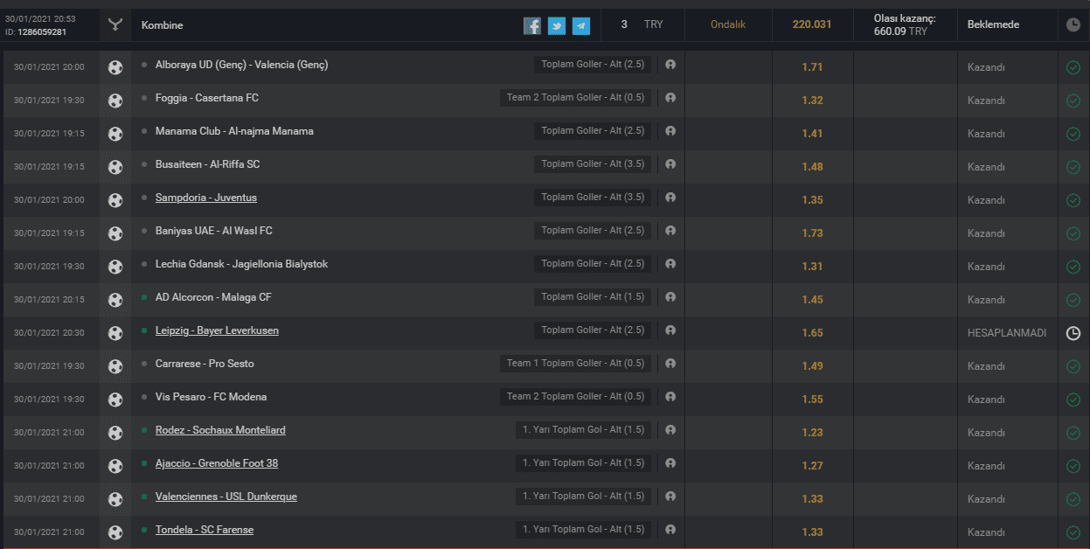The height and width of the screenshot is (549, 1090).
Task: Click football icon in Alboraya UD row
Action: [x=115, y=67]
